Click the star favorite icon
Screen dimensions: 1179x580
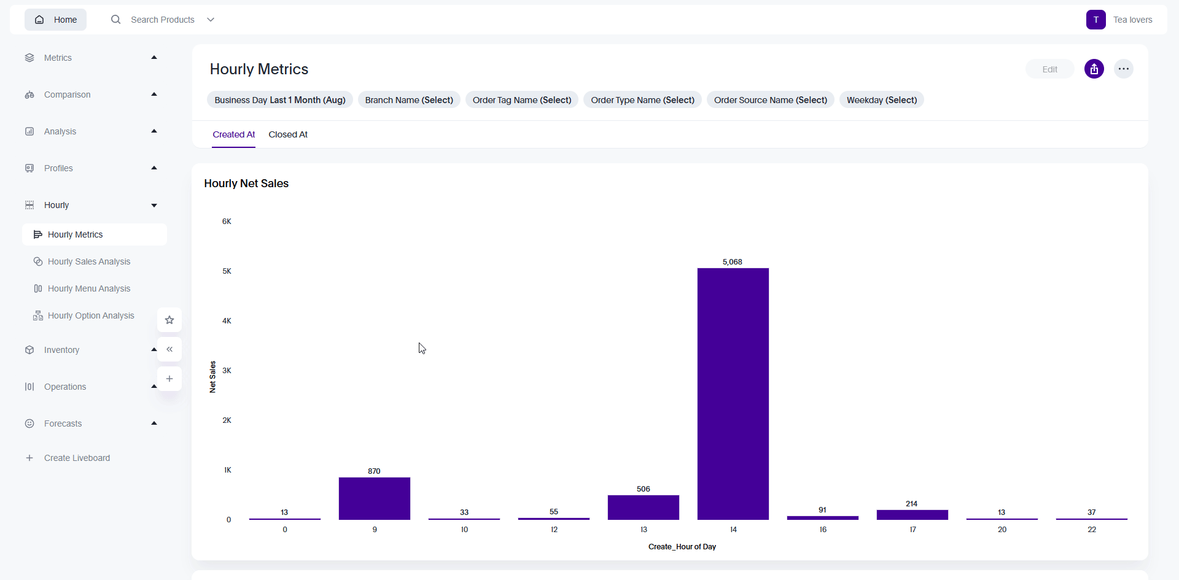pyautogui.click(x=169, y=320)
